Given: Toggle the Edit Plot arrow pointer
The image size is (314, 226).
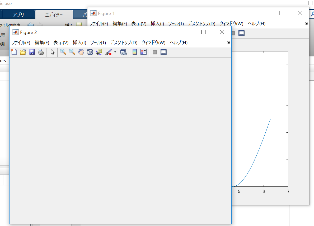Looking at the screenshot, I should tap(53, 52).
